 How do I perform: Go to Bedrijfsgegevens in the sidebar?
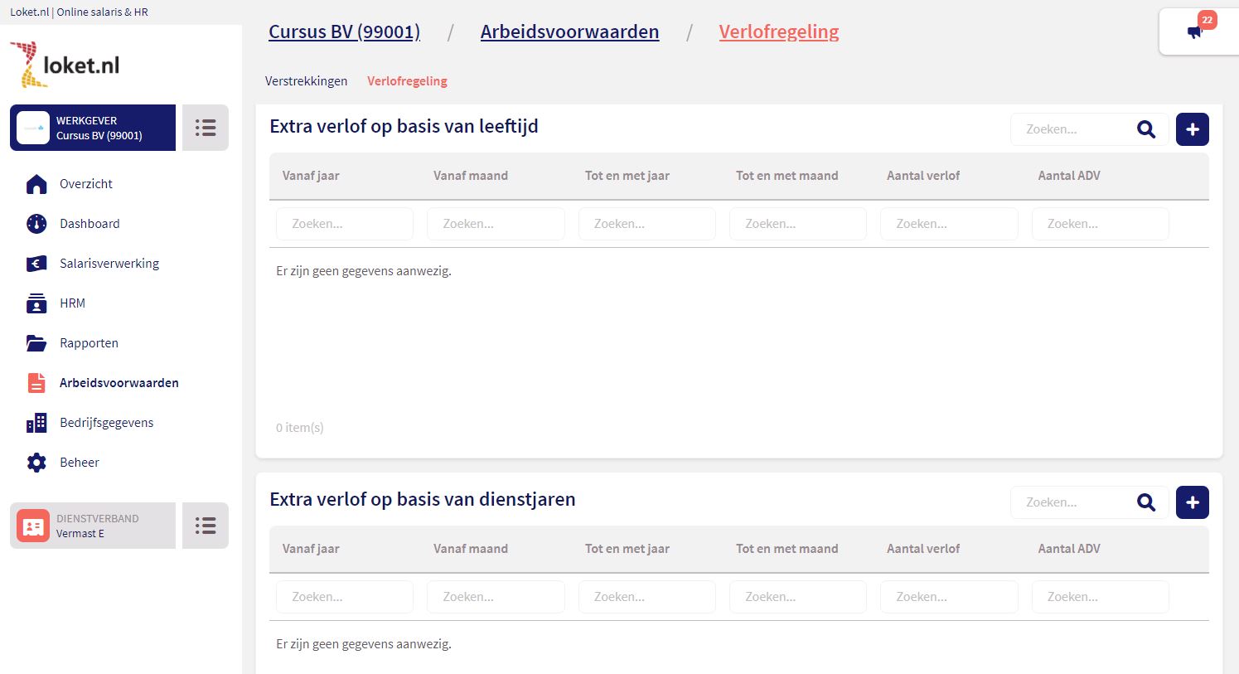pos(106,423)
